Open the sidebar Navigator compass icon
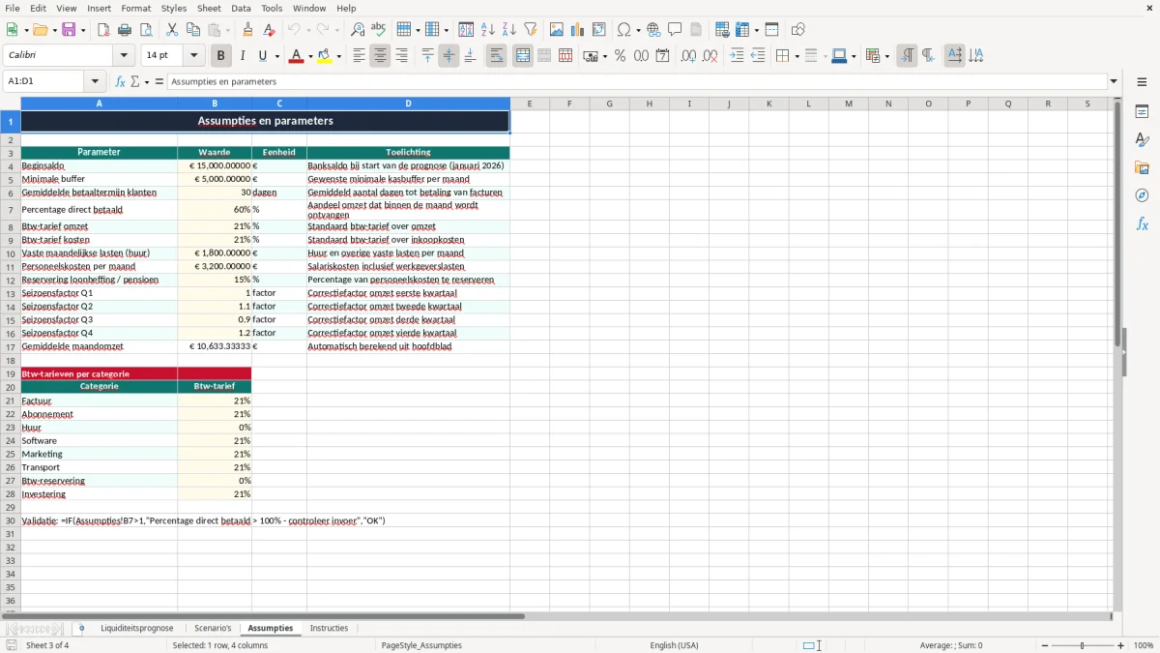The height and width of the screenshot is (653, 1160). click(x=1143, y=196)
